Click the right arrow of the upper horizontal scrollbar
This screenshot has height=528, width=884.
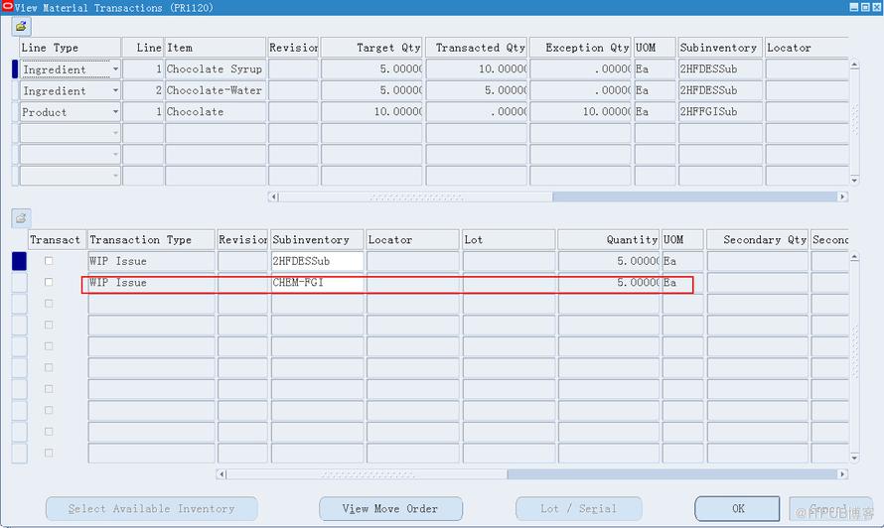(842, 197)
